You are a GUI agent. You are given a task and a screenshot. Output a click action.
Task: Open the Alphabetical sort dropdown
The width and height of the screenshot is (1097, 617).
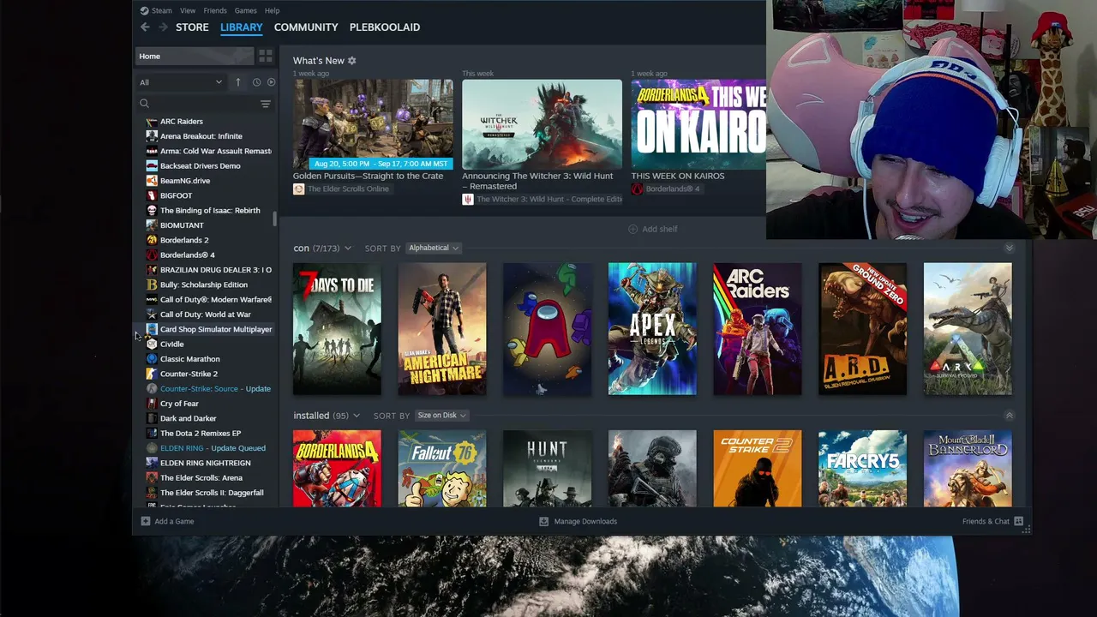click(x=434, y=249)
